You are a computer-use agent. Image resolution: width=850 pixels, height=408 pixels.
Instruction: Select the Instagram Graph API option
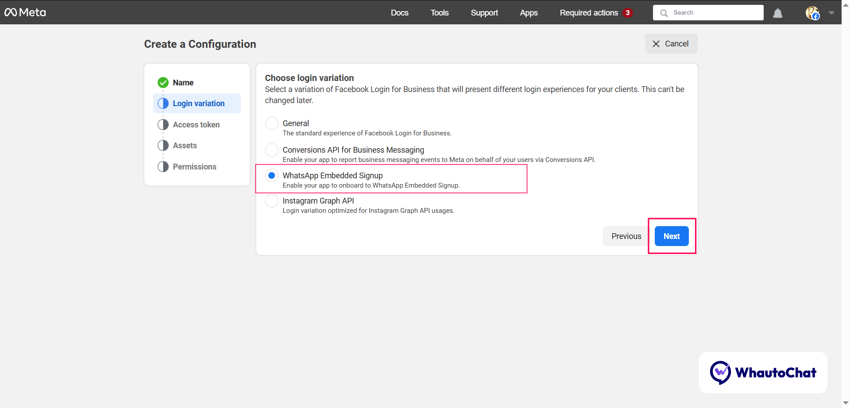(272, 201)
